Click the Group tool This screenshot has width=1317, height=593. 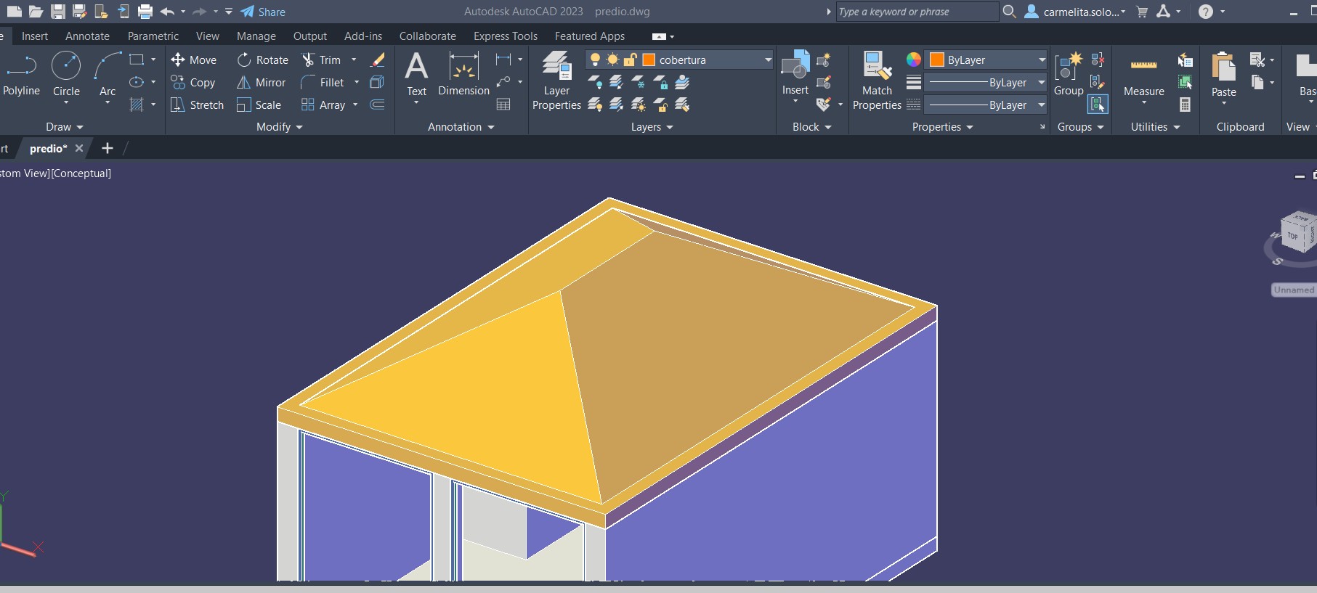[x=1068, y=75]
